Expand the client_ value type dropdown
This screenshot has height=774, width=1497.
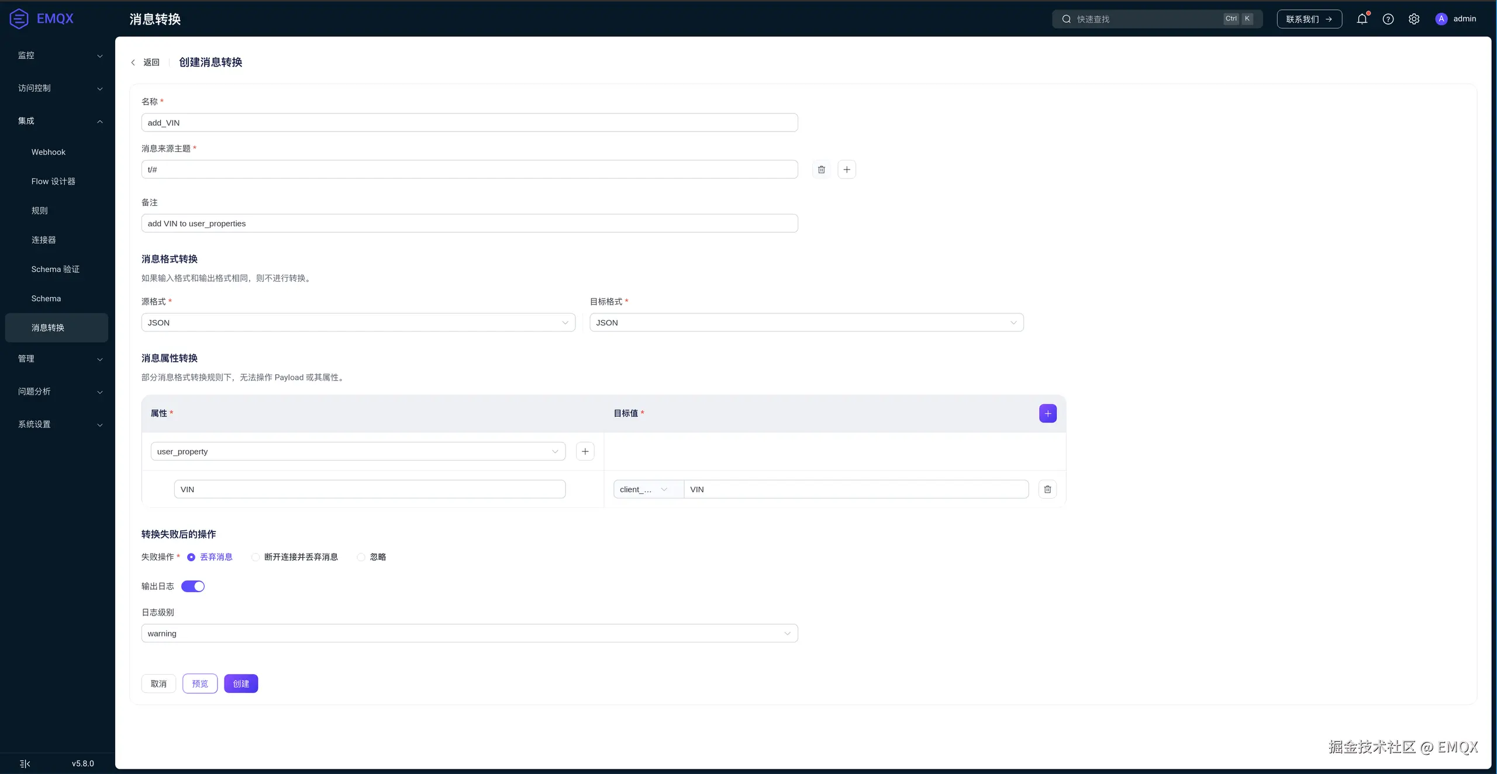pos(647,489)
